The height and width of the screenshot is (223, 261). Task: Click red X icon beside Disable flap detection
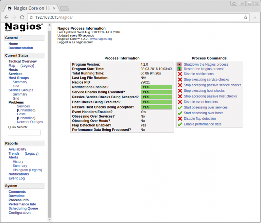(180, 119)
